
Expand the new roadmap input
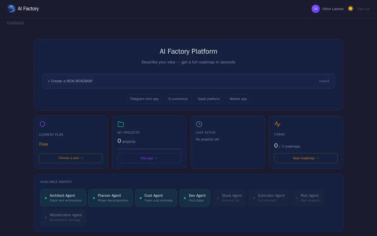[x=324, y=81]
